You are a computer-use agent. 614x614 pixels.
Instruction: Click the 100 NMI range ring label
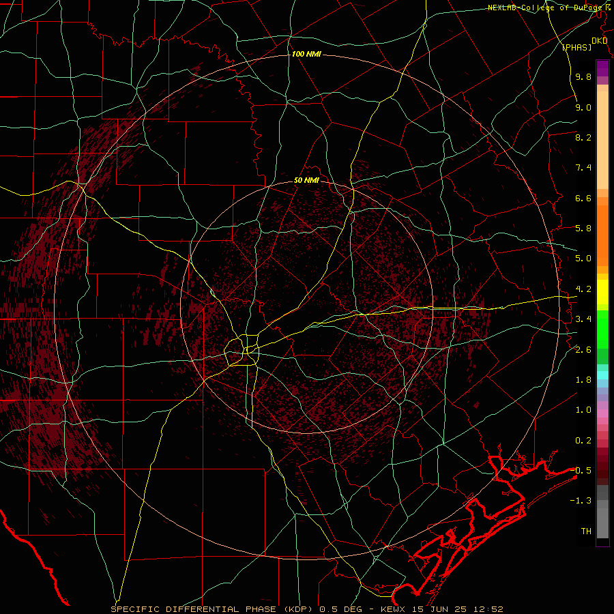(306, 54)
